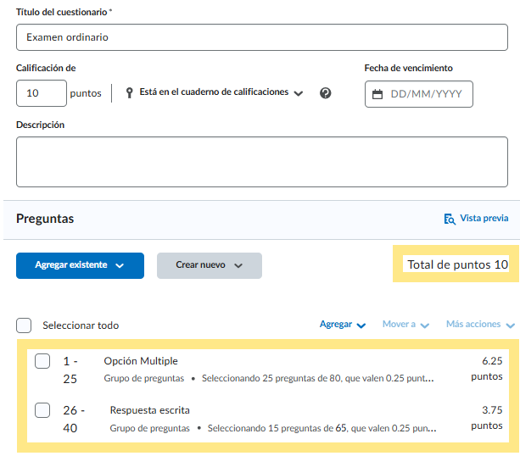The height and width of the screenshot is (456, 520).
Task: Open the Agregar menu
Action: (x=343, y=325)
